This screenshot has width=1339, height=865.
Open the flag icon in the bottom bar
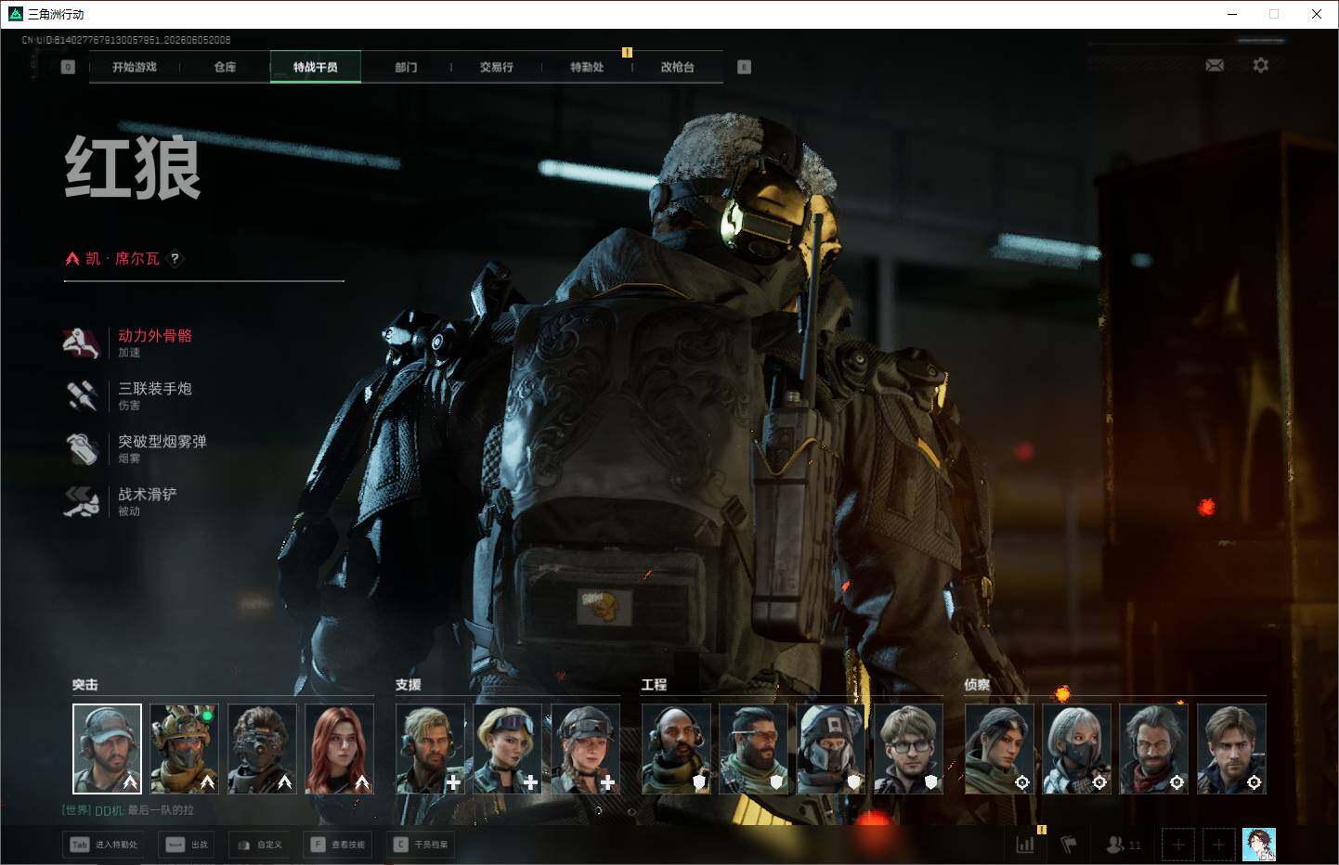click(1069, 845)
